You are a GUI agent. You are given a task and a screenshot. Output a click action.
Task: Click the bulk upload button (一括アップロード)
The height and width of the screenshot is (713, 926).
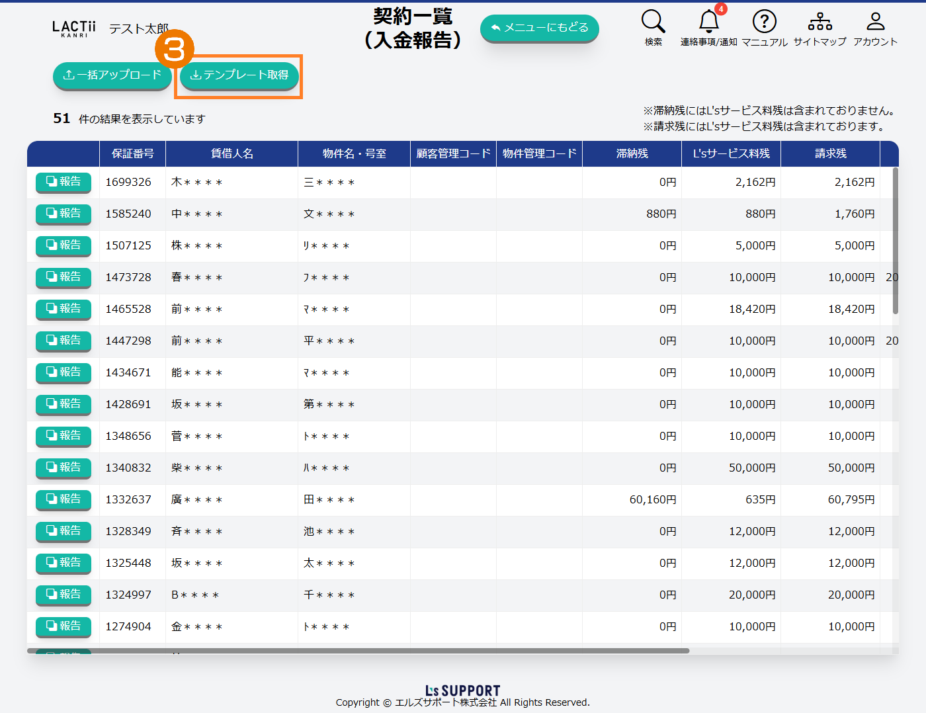click(112, 75)
